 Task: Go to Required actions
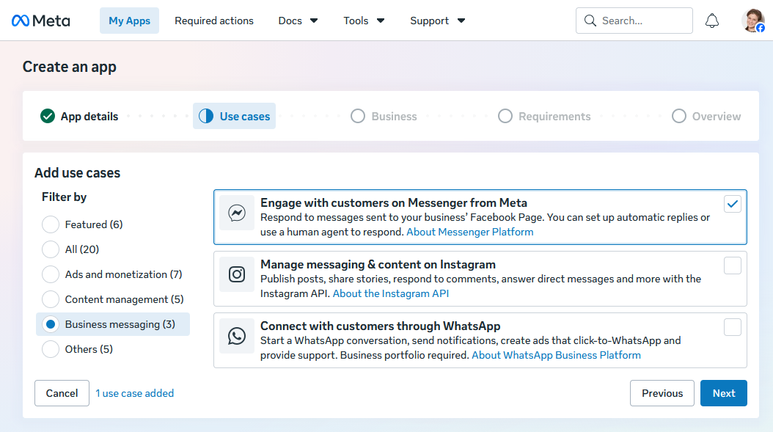click(x=214, y=21)
